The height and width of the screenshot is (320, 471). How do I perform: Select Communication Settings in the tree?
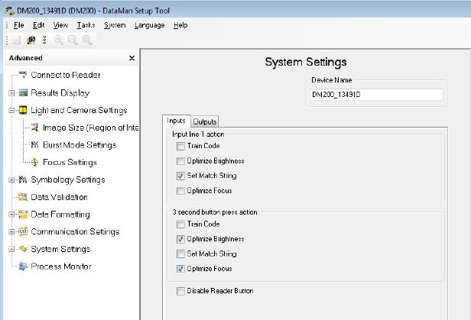pyautogui.click(x=75, y=231)
